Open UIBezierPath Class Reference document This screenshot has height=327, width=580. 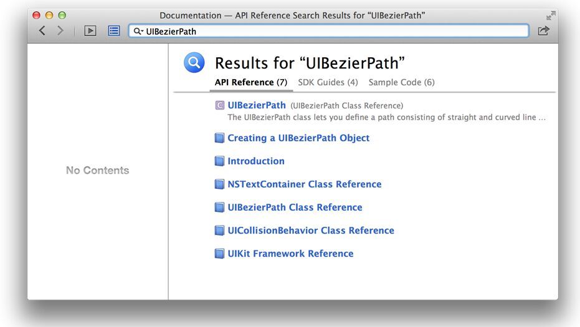click(295, 207)
